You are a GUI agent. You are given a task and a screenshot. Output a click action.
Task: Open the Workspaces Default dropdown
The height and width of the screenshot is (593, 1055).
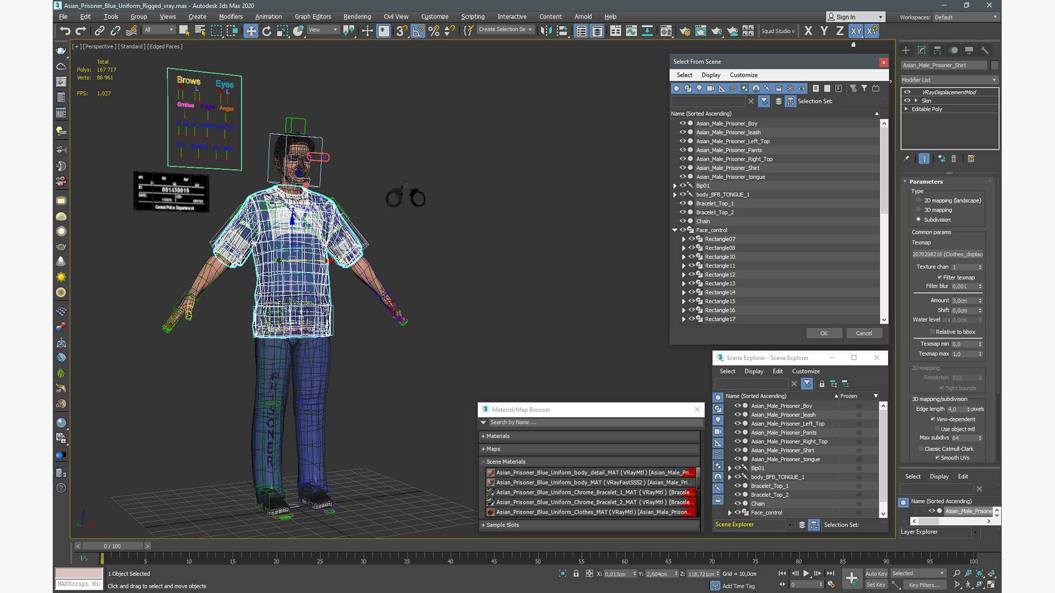coord(965,17)
